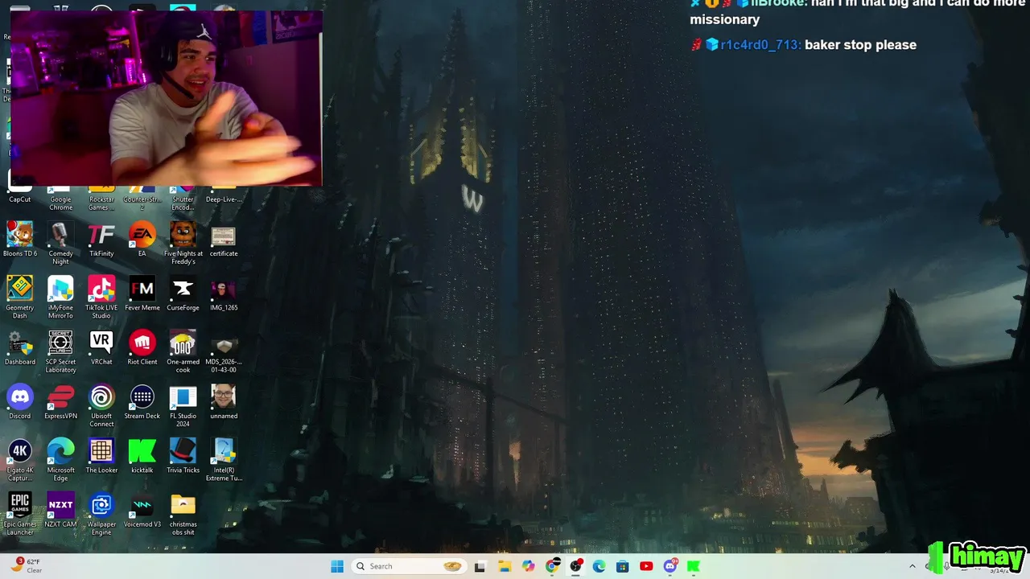
Task: Open Microsoft Store on the taskbar
Action: tap(622, 566)
